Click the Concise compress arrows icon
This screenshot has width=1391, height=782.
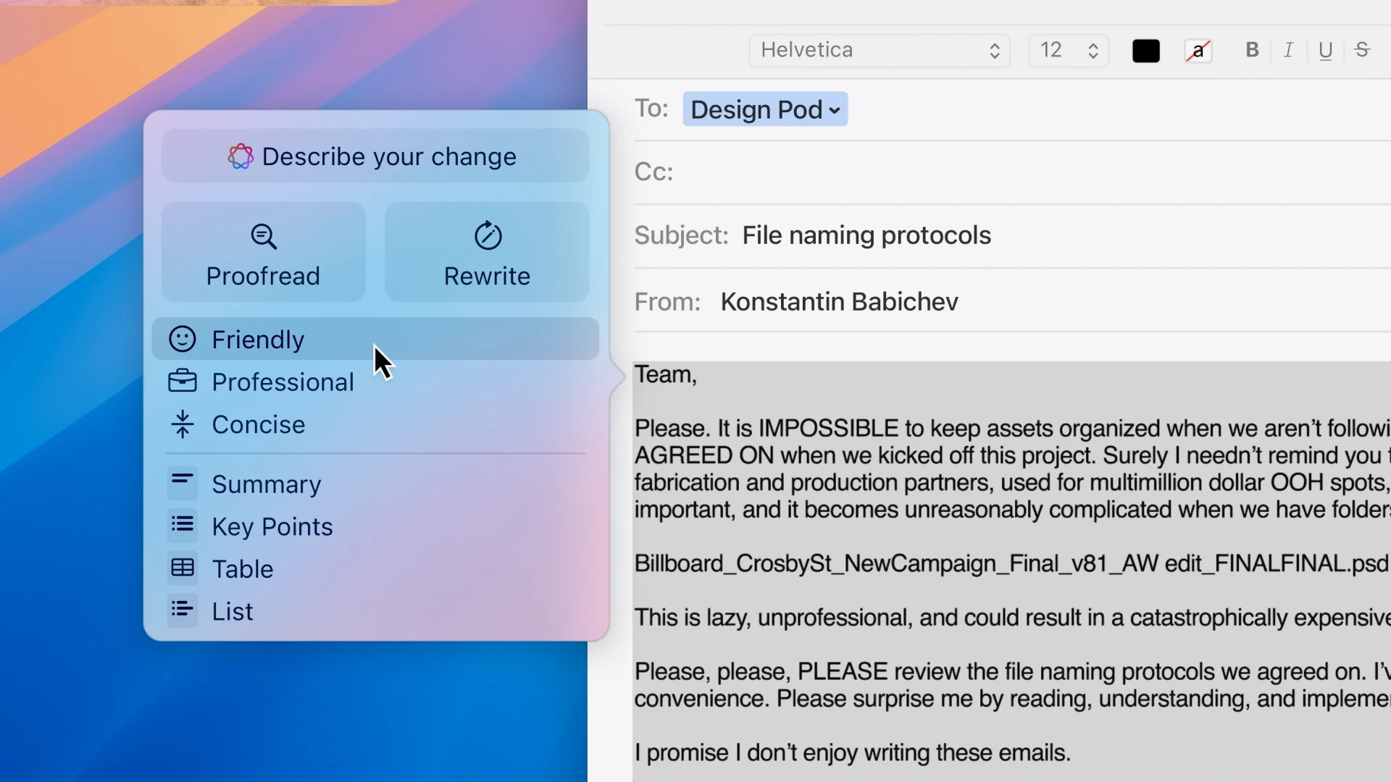tap(182, 424)
